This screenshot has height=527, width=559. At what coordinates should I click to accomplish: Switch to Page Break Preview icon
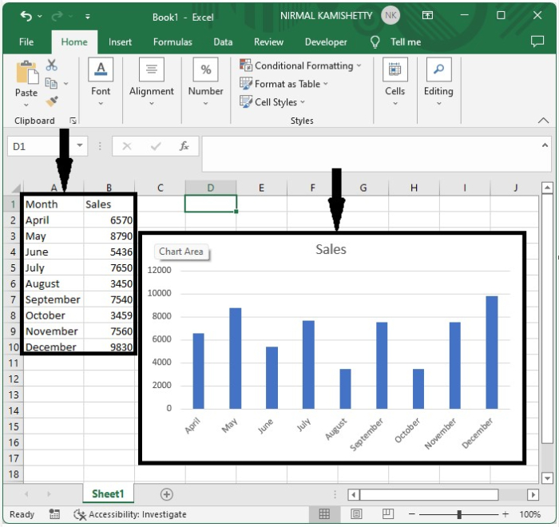tap(387, 513)
